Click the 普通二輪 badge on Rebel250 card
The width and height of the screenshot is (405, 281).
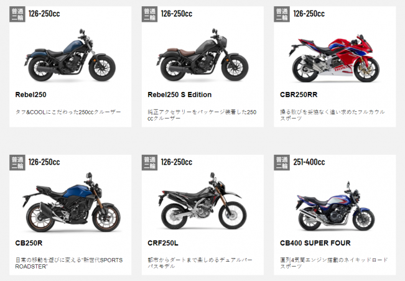pyautogui.click(x=17, y=14)
